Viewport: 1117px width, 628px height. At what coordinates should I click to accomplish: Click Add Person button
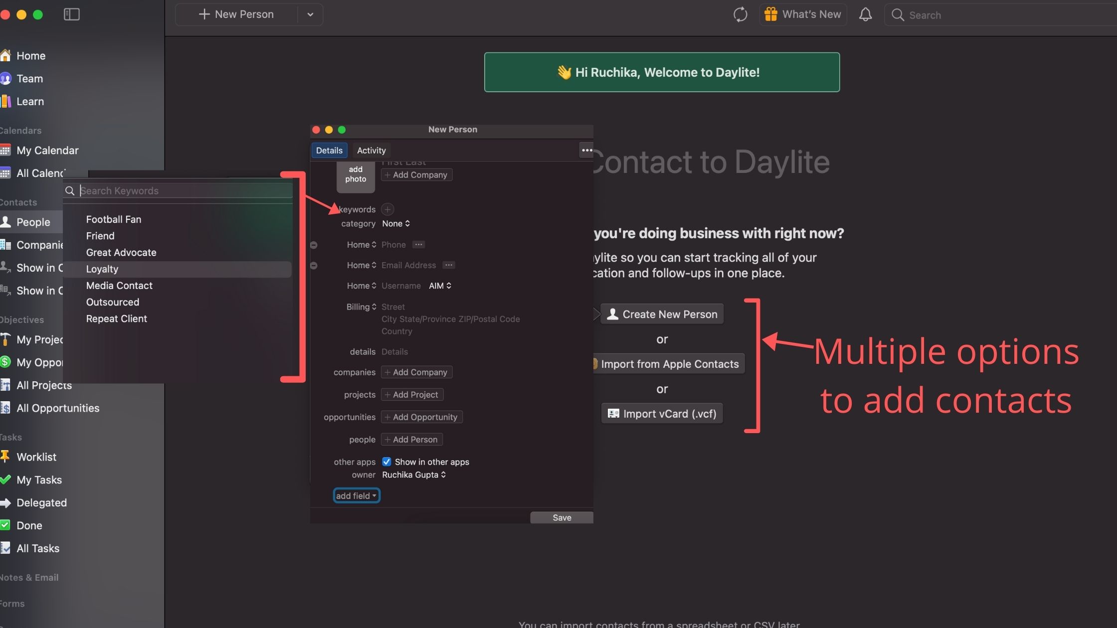411,440
